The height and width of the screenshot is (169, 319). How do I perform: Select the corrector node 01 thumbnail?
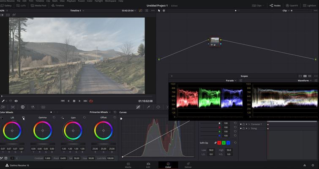tap(215, 40)
